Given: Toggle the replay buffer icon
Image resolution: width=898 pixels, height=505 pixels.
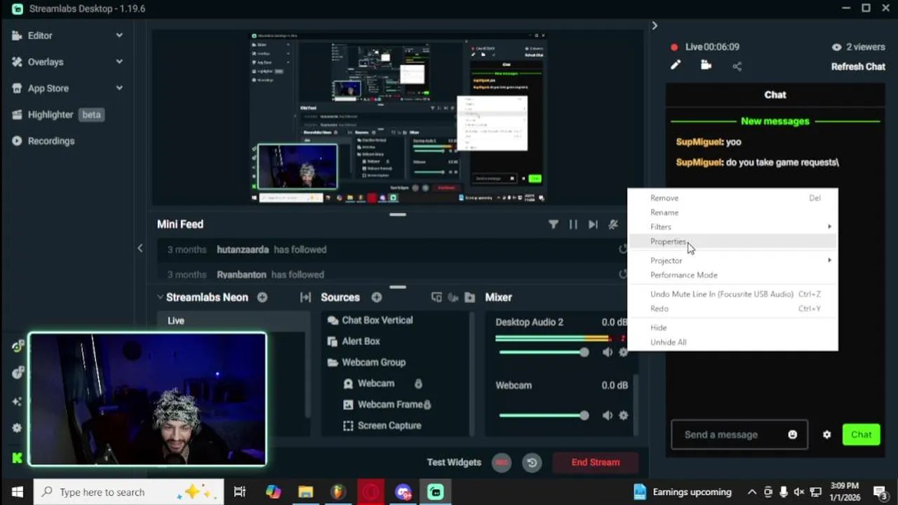Looking at the screenshot, I should coord(532,462).
